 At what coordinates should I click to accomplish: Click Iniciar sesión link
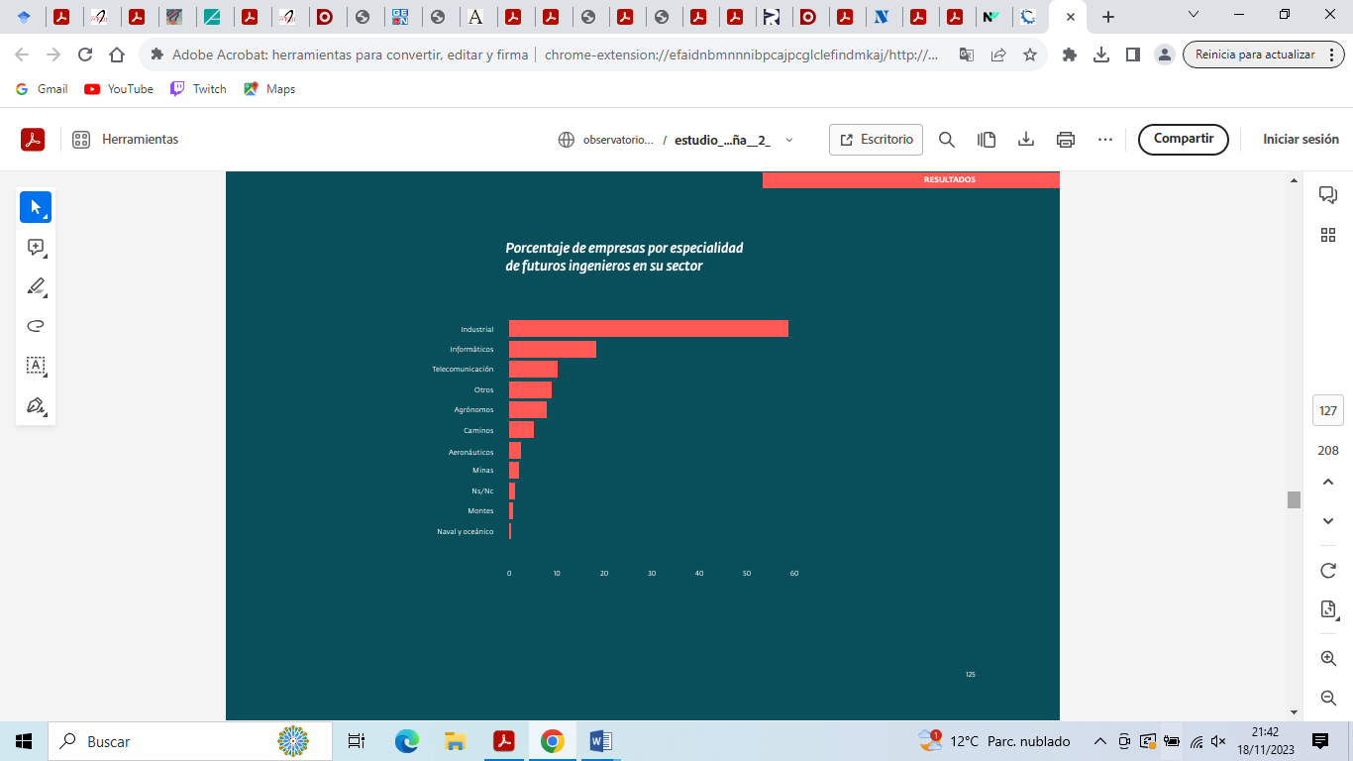1301,140
